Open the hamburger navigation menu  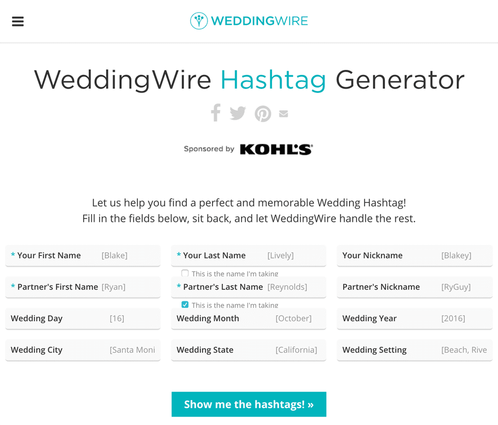tap(18, 21)
